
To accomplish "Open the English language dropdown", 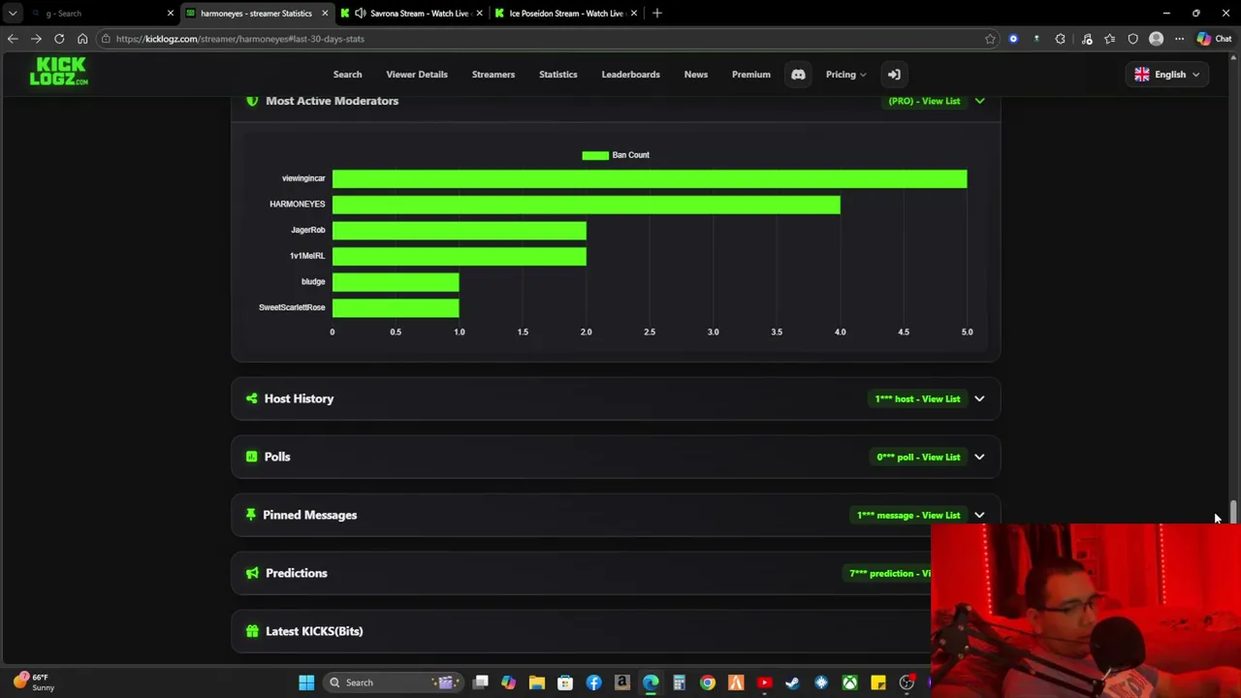I will point(1167,75).
